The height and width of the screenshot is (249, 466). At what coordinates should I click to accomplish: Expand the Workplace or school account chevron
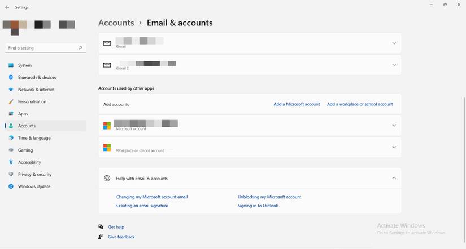(x=394, y=148)
